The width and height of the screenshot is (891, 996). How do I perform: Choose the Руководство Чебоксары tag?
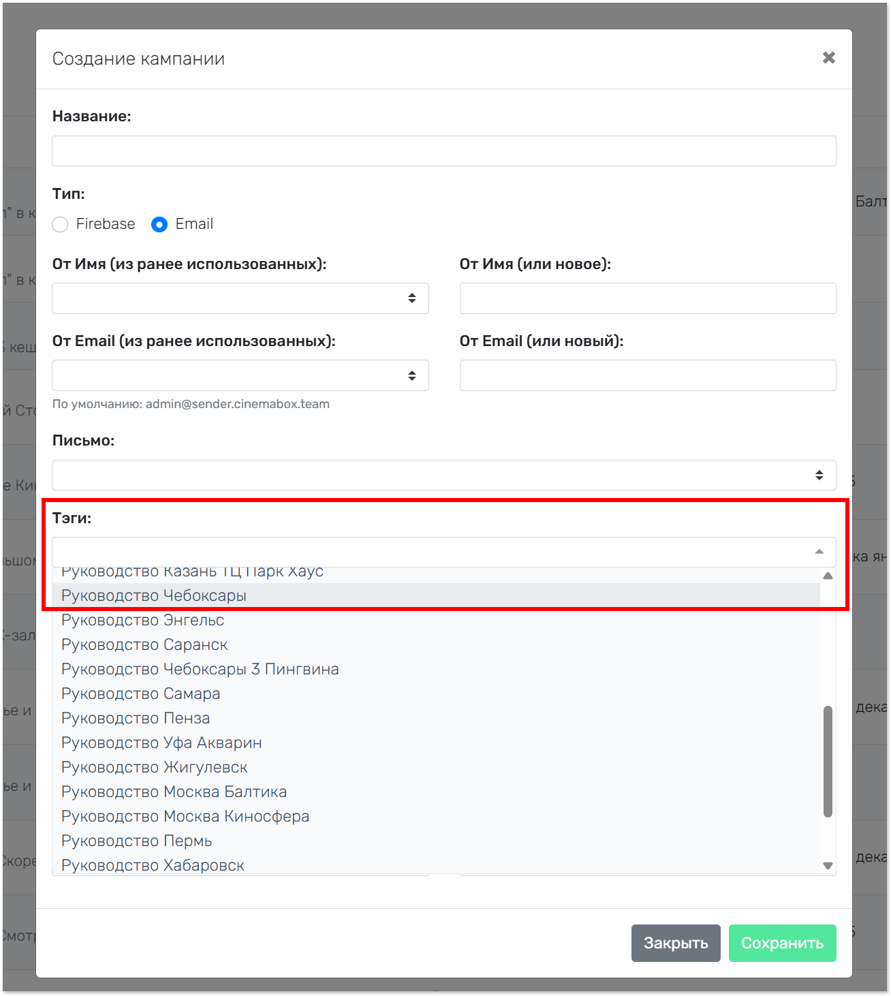click(x=154, y=595)
